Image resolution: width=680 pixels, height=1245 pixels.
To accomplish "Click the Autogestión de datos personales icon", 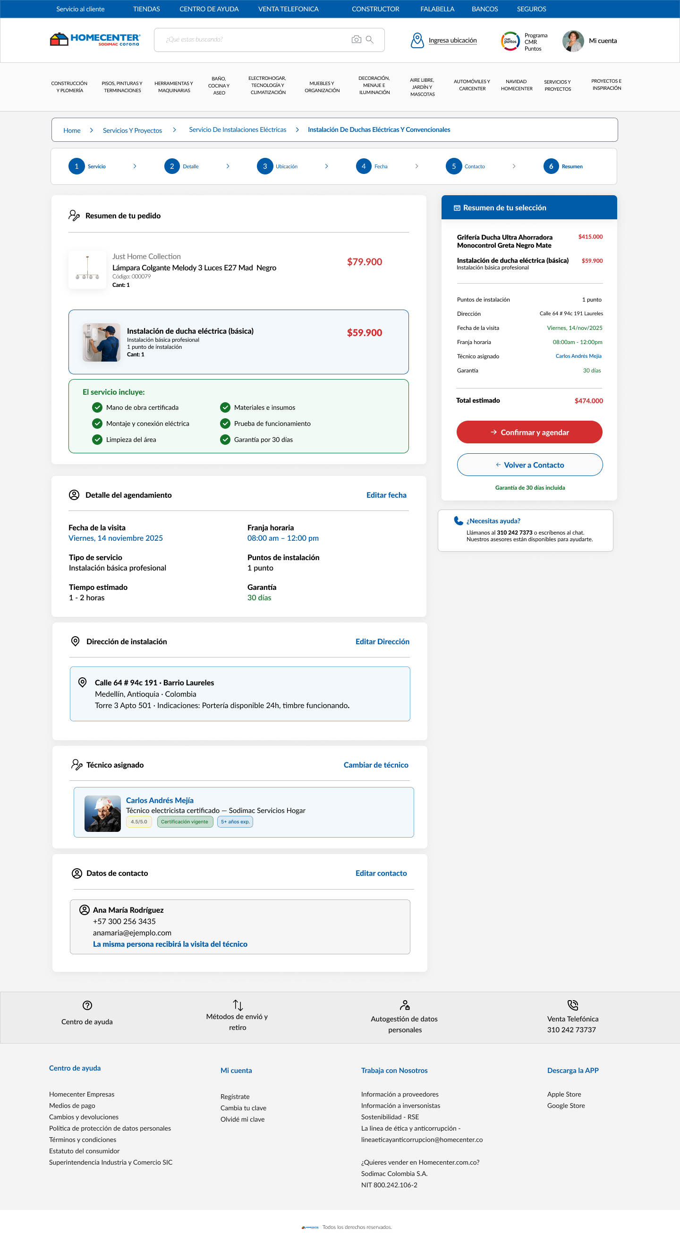I will coord(405,1005).
